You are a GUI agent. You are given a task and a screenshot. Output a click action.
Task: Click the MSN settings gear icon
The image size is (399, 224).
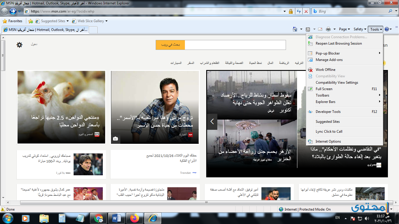(x=19, y=45)
